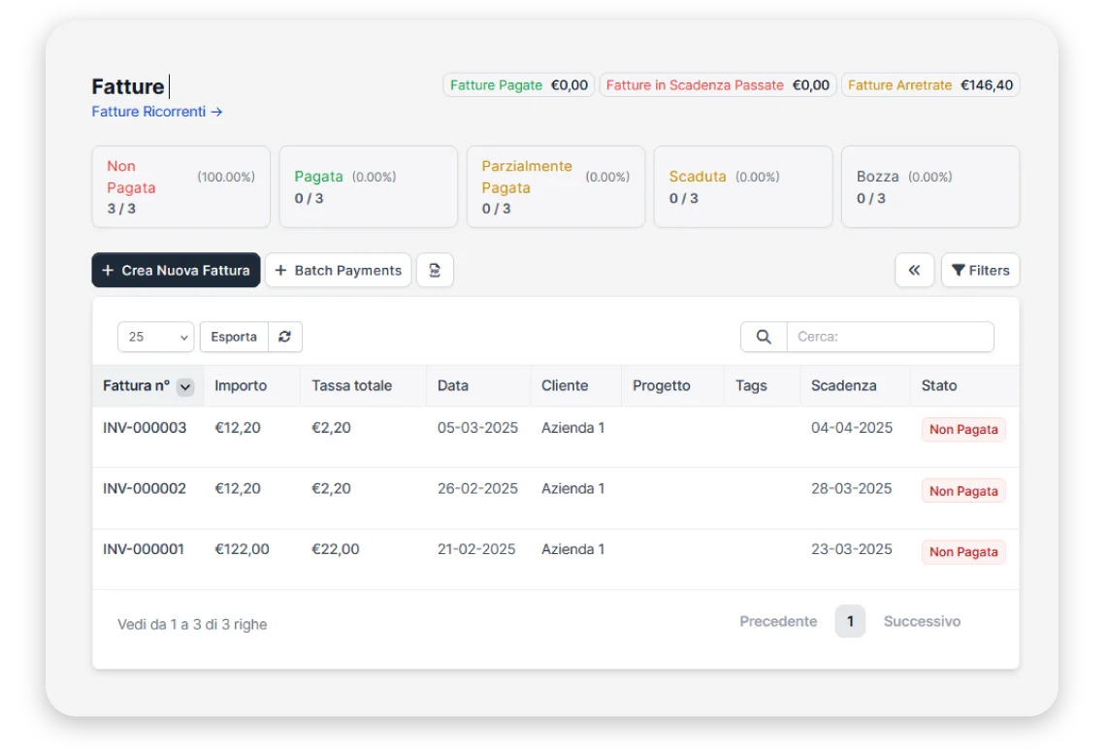Filter by Non Pagata status card

(x=180, y=187)
